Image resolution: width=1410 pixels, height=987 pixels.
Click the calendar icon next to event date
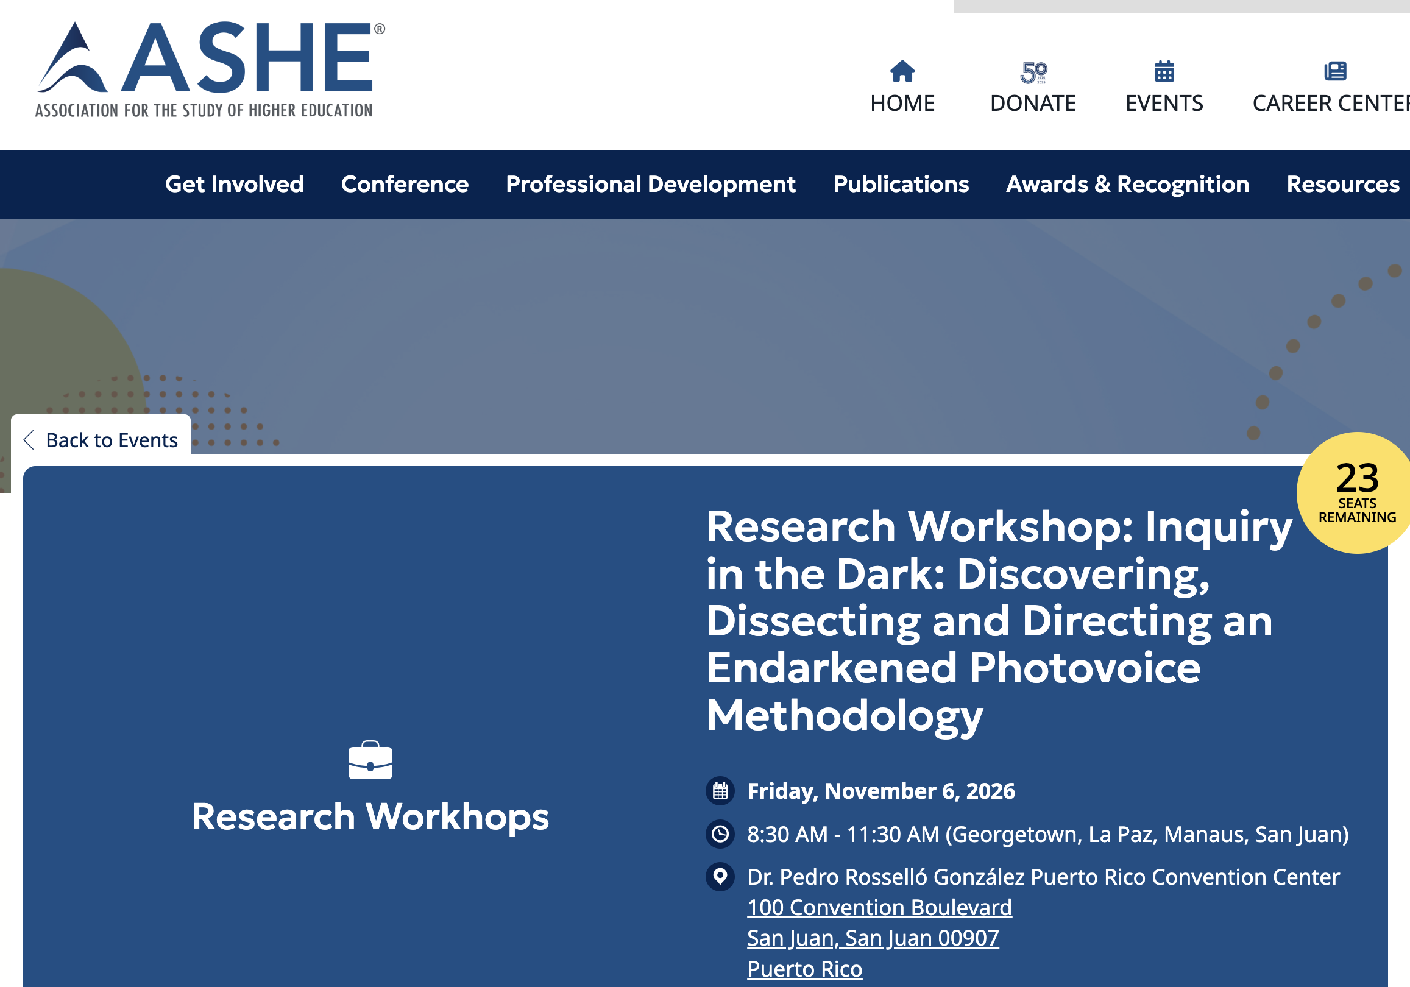[720, 791]
